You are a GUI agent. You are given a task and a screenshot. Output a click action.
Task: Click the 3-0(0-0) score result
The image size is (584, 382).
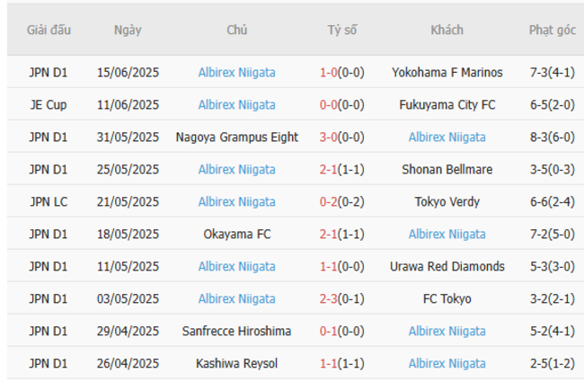[x=341, y=138]
